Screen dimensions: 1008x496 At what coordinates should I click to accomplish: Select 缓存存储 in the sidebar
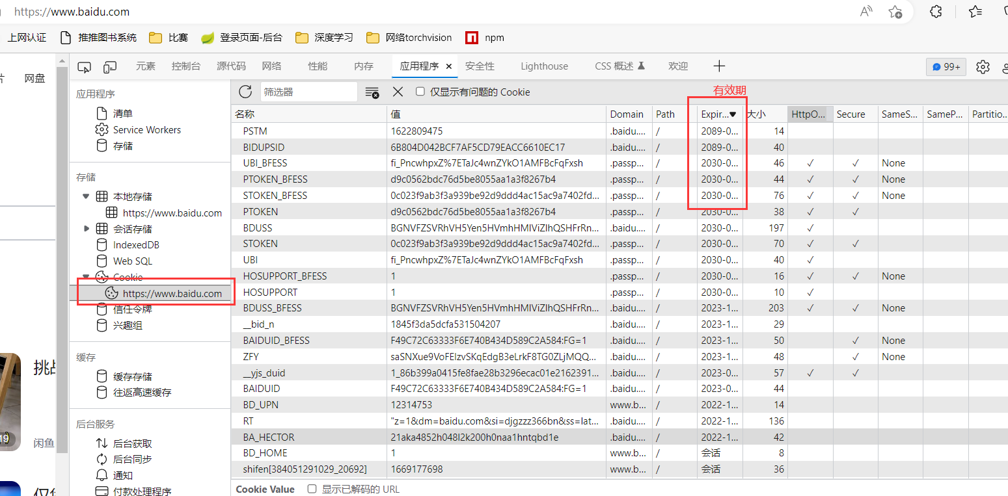click(x=132, y=376)
